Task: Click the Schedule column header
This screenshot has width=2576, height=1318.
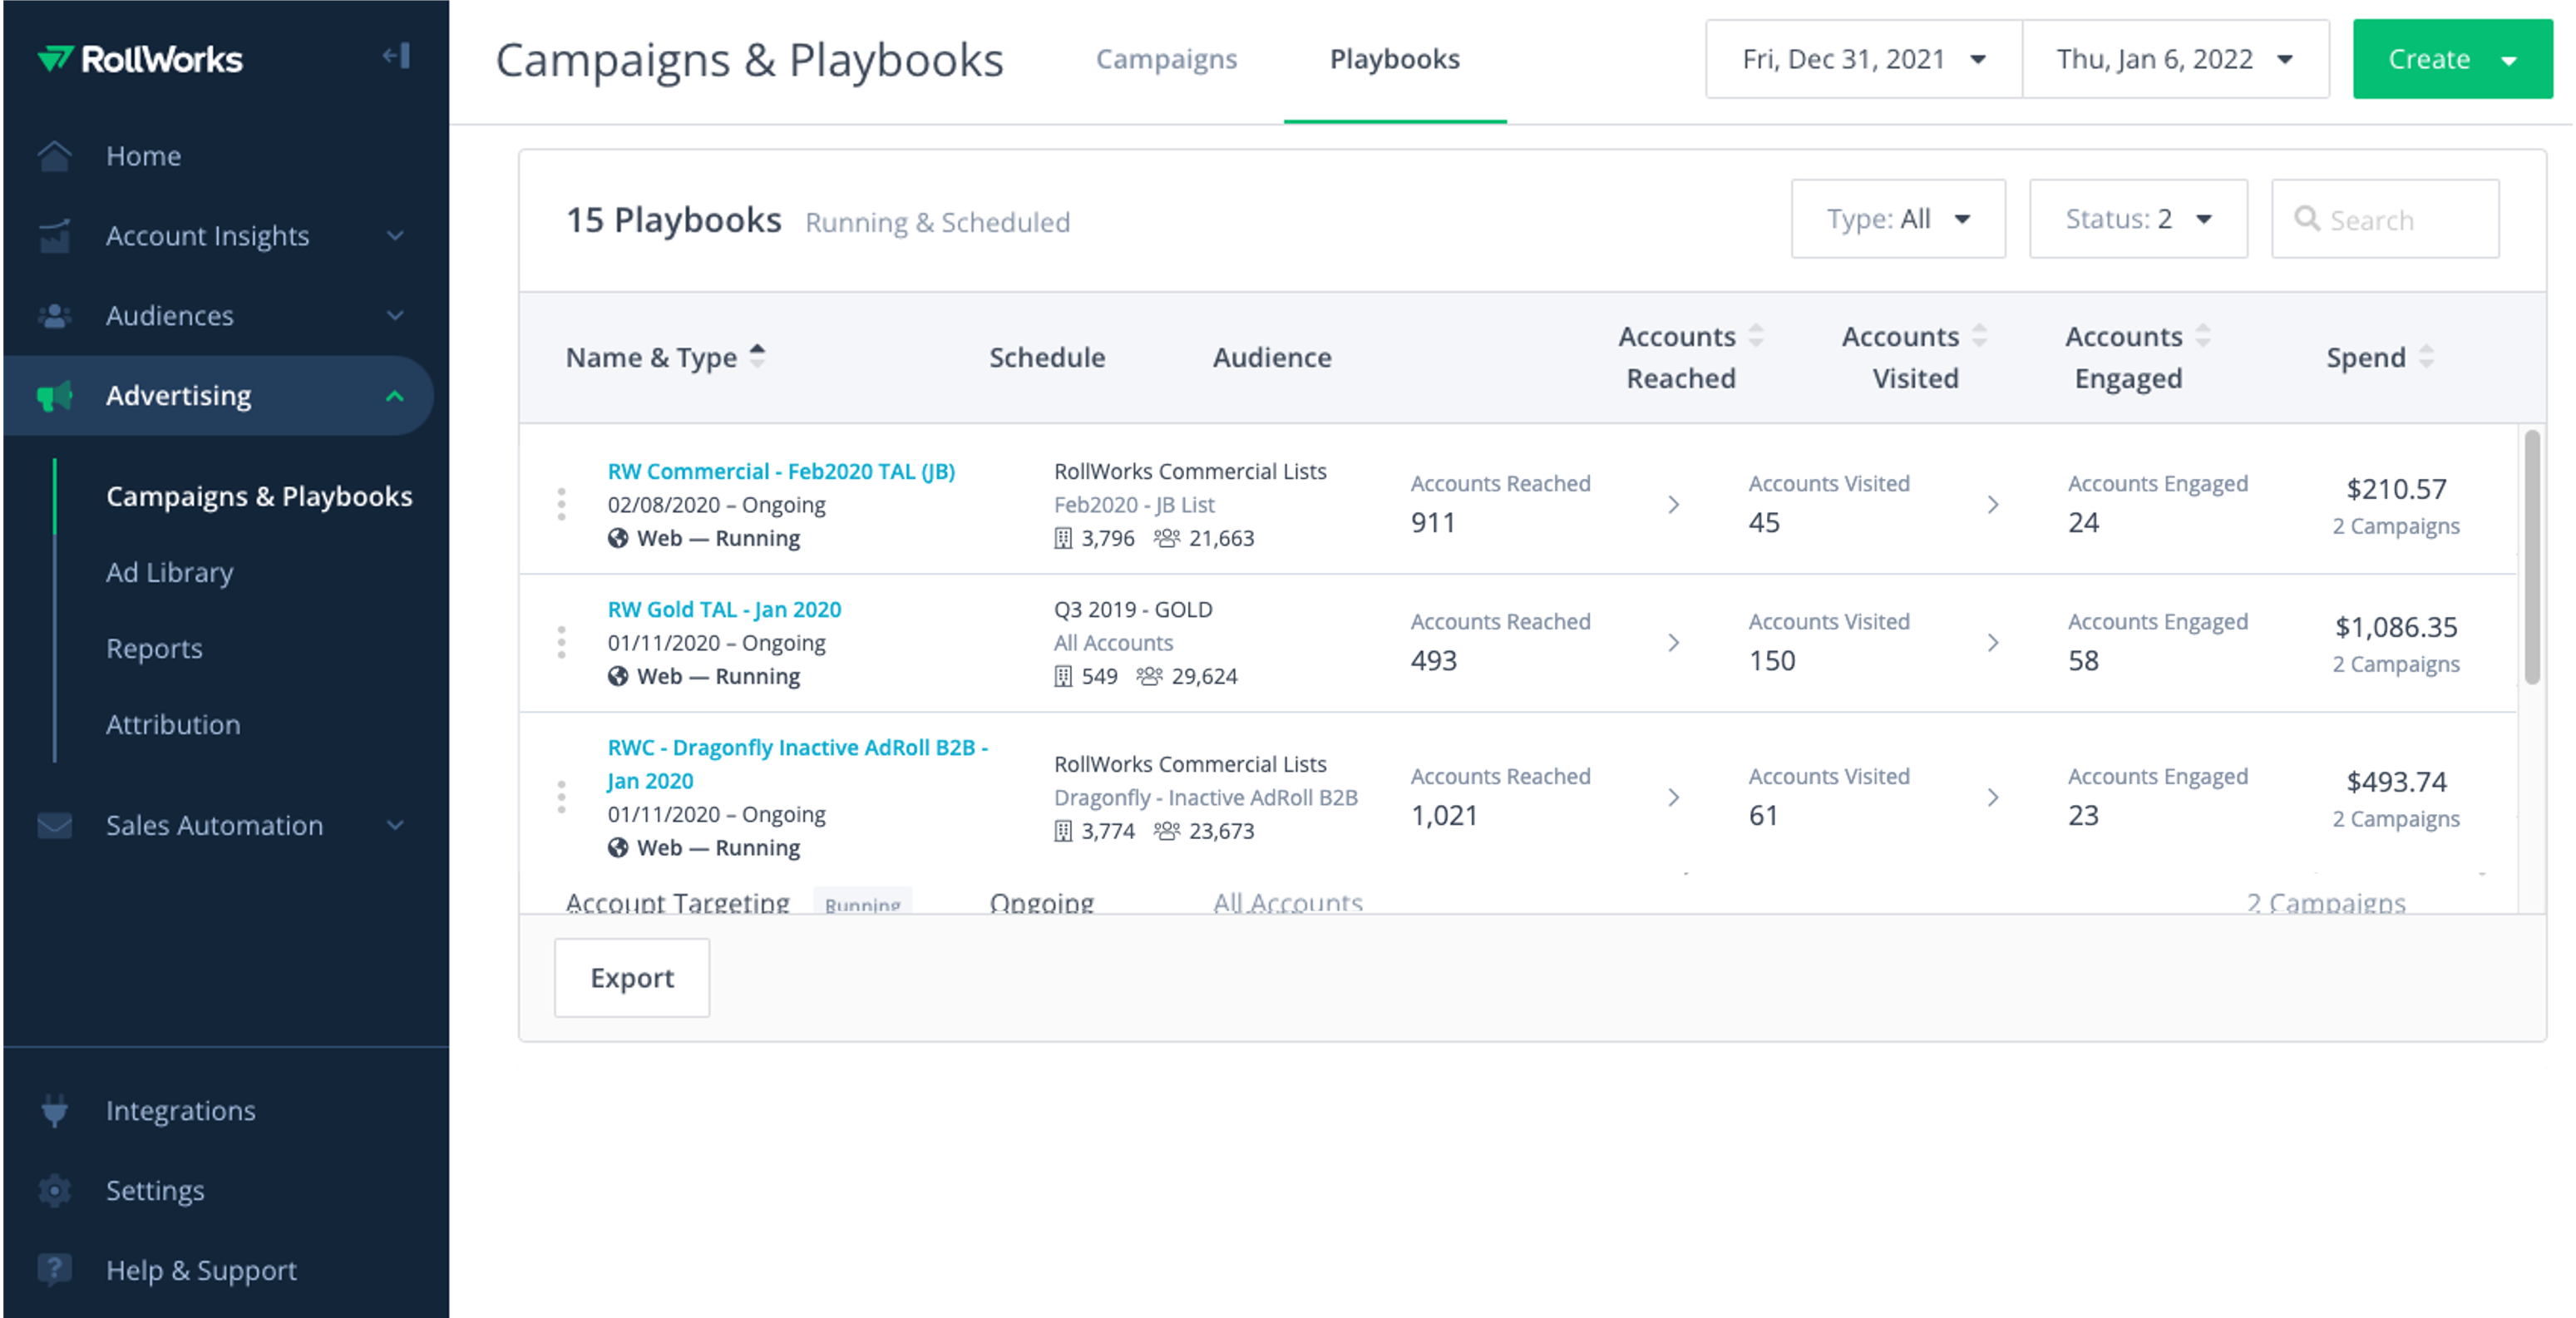Action: [1047, 357]
